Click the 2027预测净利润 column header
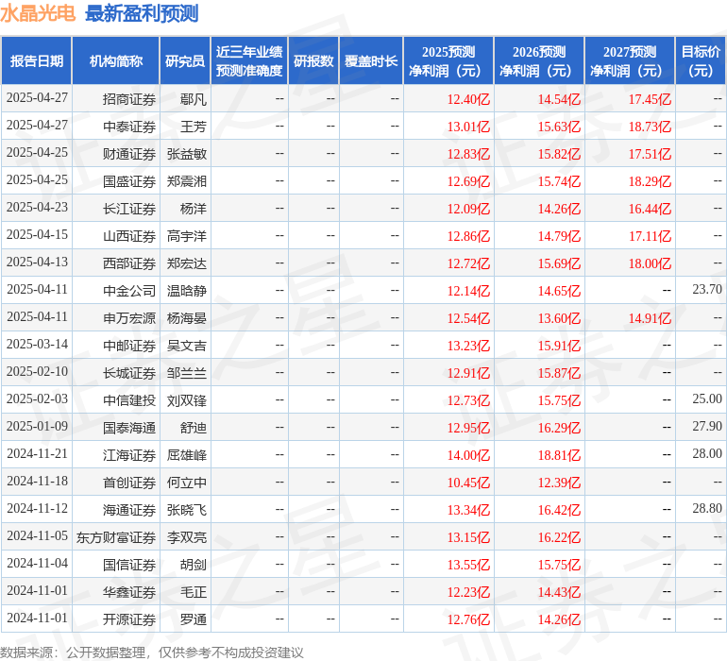 pos(630,61)
